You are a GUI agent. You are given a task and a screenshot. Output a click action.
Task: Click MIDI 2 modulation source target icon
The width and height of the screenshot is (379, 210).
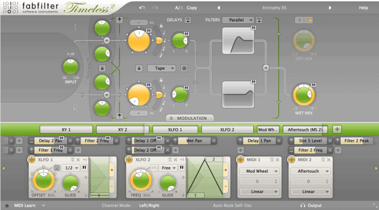tap(292, 160)
